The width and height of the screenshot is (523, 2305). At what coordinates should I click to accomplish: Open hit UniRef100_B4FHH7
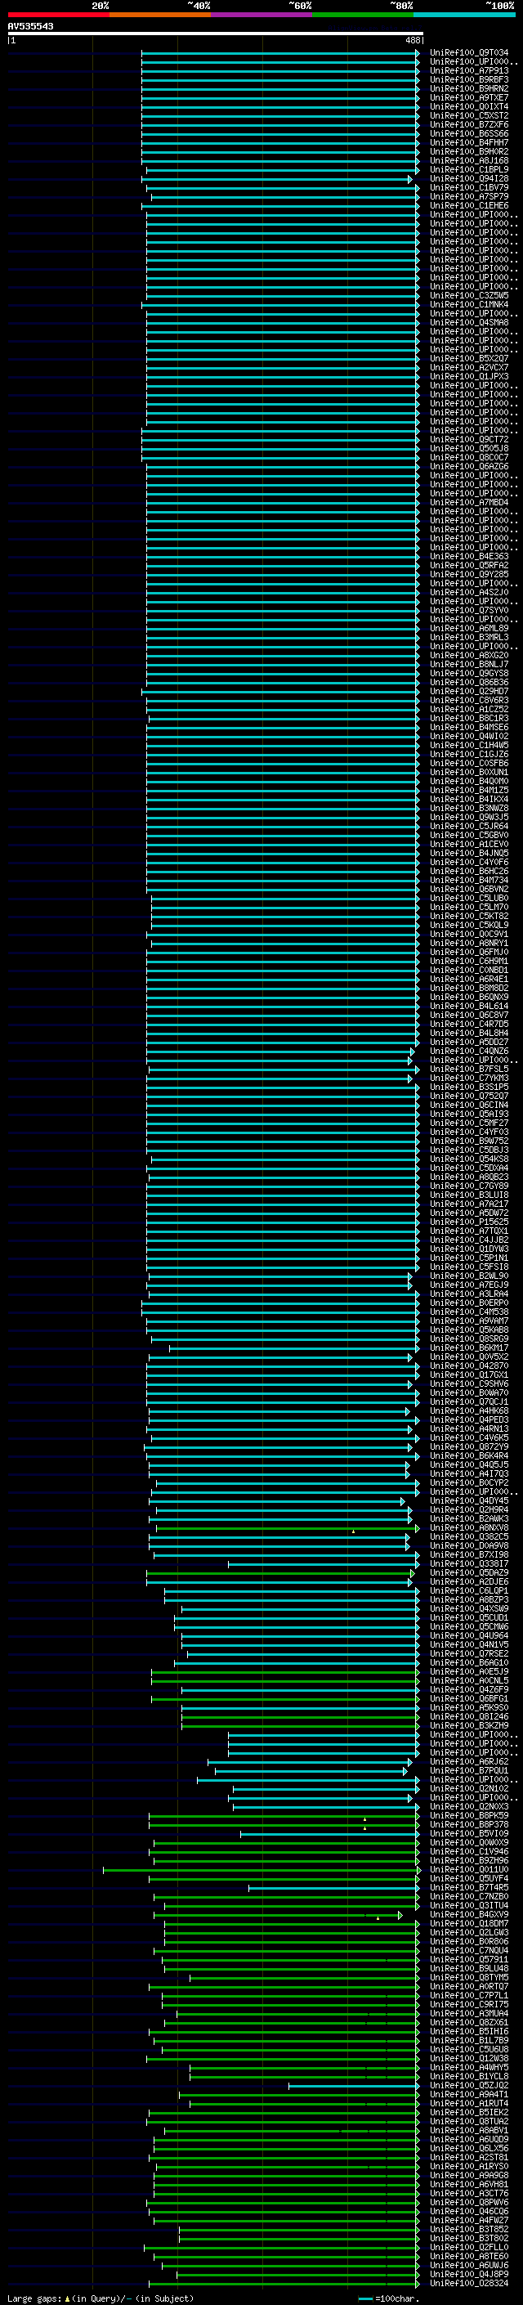pyautogui.click(x=469, y=142)
